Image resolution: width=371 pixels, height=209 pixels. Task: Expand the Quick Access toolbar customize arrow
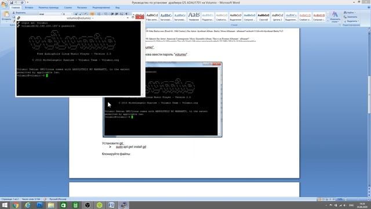(27, 2)
